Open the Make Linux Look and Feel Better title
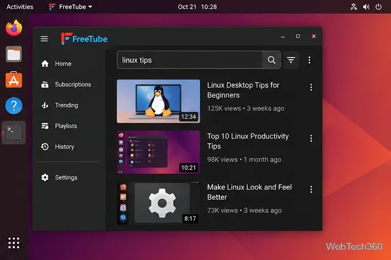The width and height of the screenshot is (391, 260). click(250, 192)
